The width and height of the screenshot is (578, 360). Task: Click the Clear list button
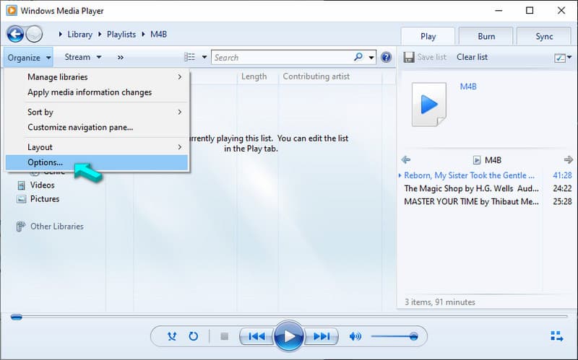472,57
